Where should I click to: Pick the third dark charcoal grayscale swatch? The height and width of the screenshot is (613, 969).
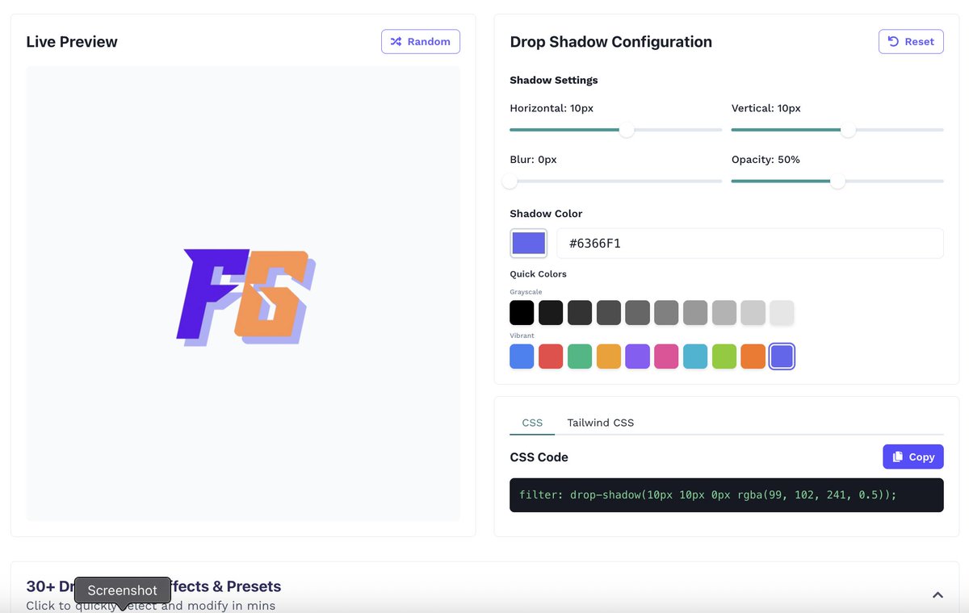(x=580, y=313)
